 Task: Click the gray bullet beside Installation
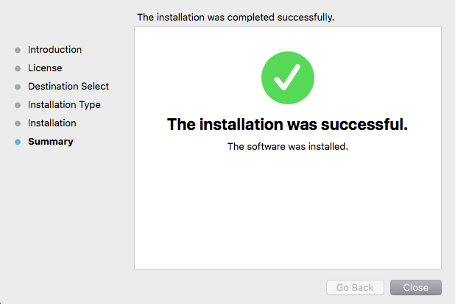[18, 124]
